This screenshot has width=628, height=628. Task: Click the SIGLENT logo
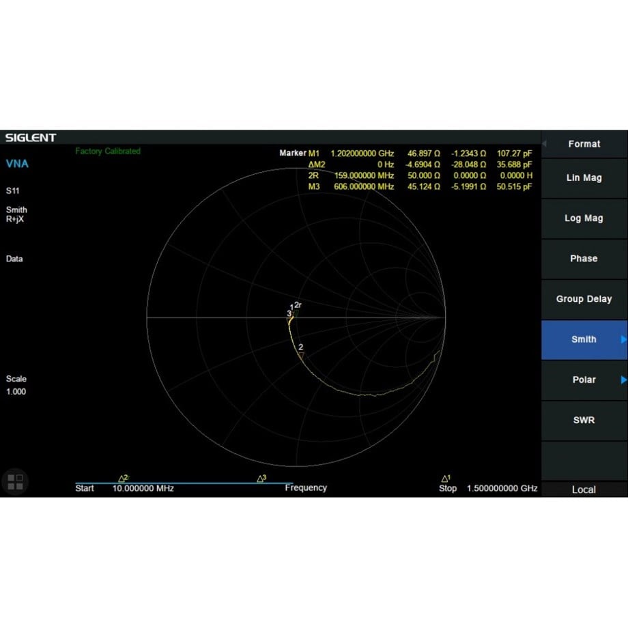[x=31, y=138]
